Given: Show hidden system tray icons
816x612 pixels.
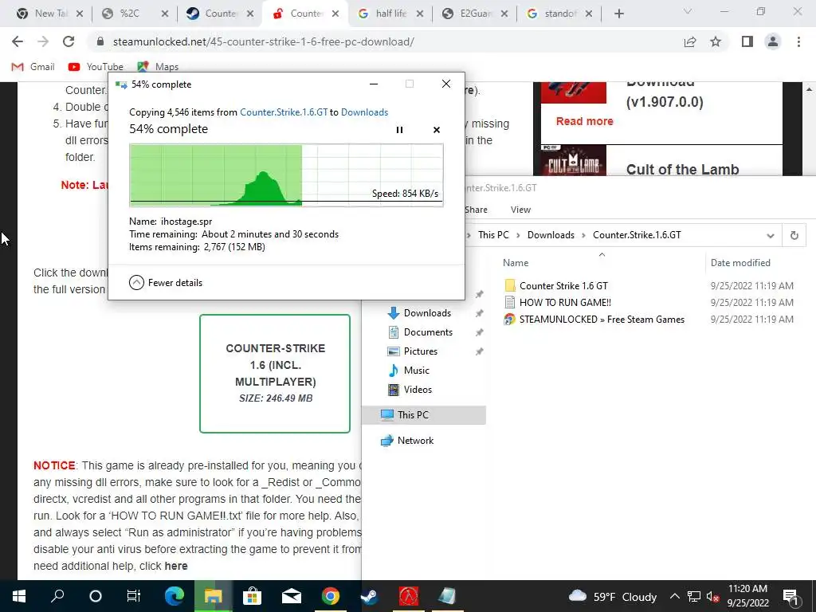Looking at the screenshot, I should [674, 596].
